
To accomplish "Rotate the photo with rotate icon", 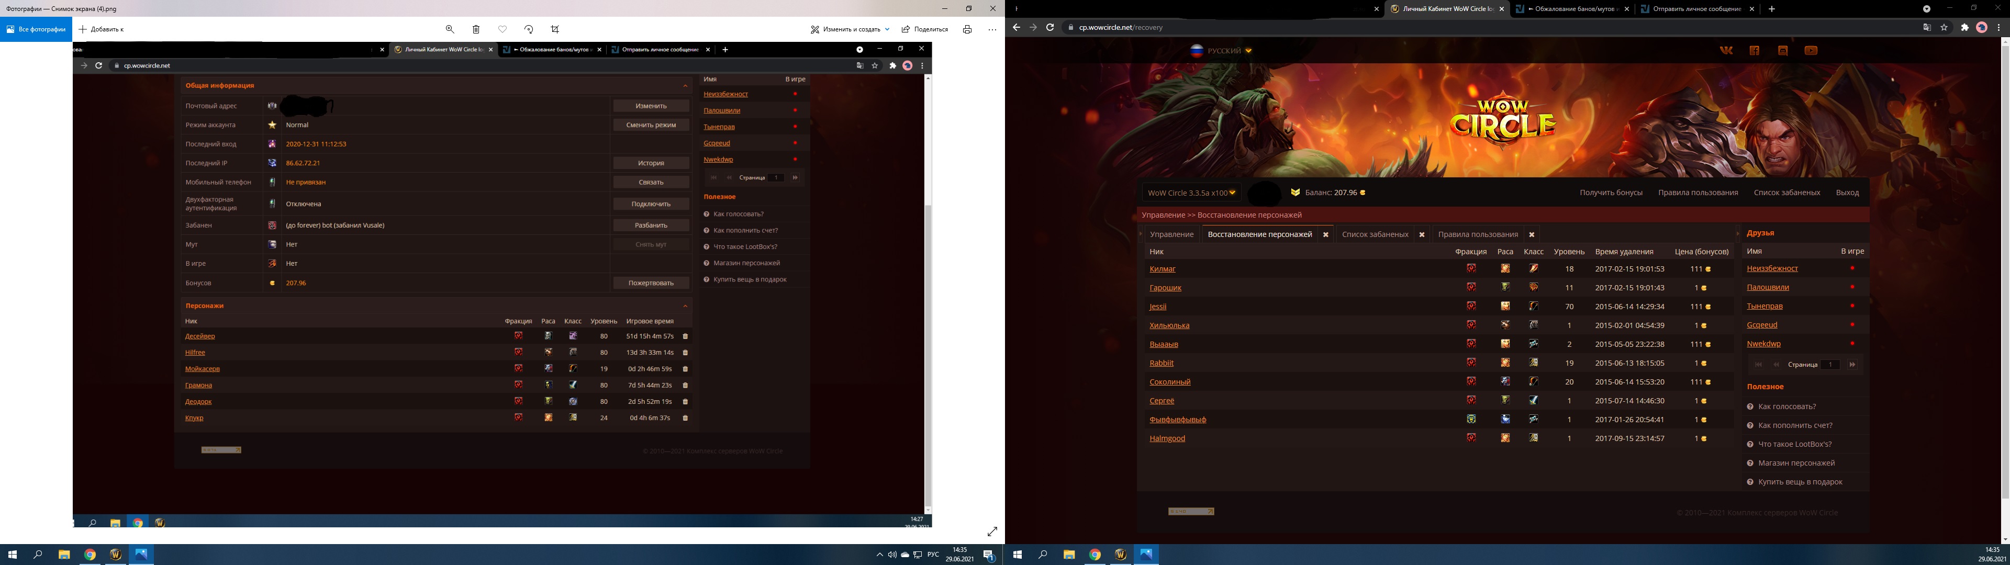I will click(529, 29).
